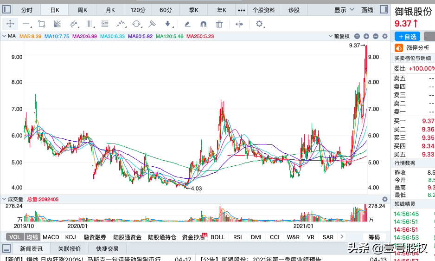Image resolution: width=435 pixels, height=261 pixels.
Task: Switch to 快捷交易 quick trade tab
Action: click(108, 248)
